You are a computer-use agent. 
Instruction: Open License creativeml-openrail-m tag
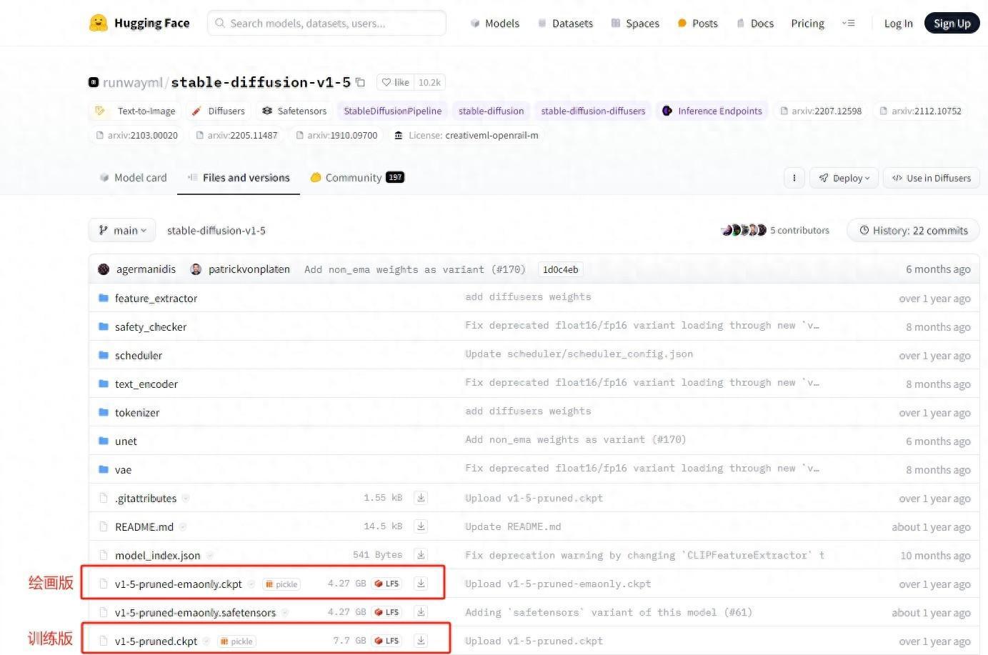[x=466, y=135]
